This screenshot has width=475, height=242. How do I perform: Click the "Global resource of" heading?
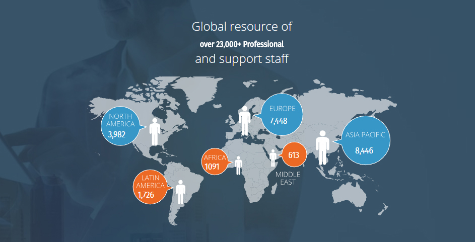pyautogui.click(x=242, y=27)
